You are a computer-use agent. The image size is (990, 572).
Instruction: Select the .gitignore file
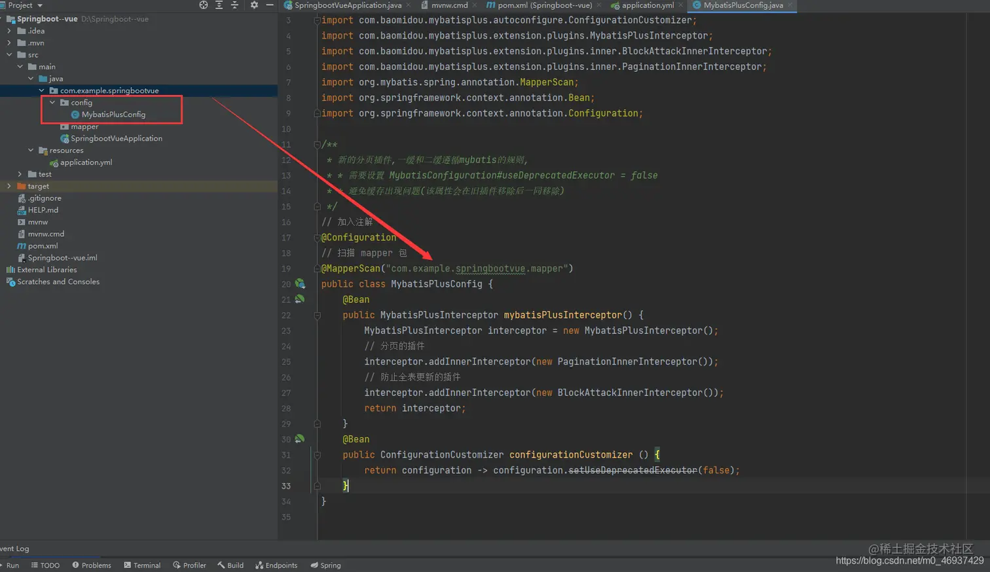point(44,198)
